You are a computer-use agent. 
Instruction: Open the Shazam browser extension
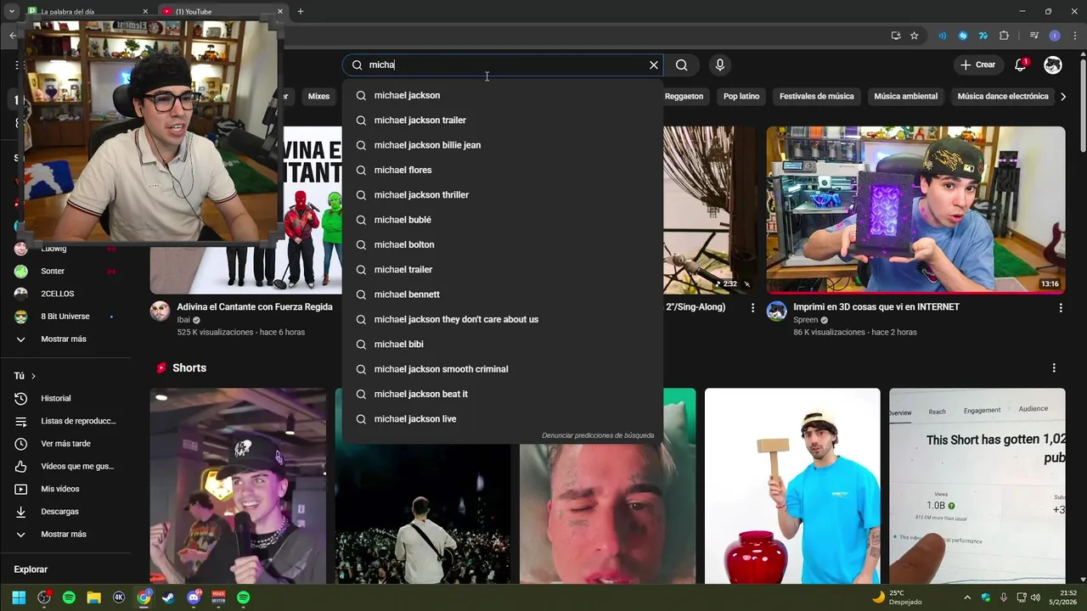[x=963, y=36]
